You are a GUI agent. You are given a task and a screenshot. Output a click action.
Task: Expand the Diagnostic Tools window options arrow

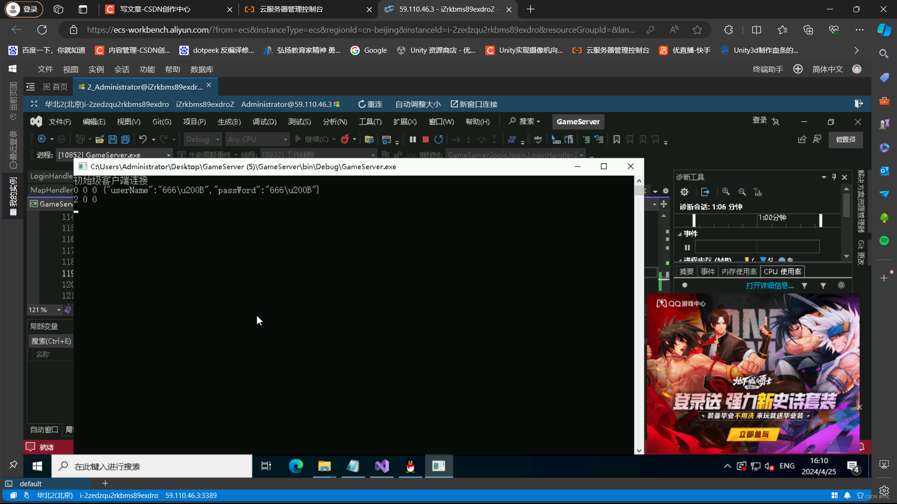[824, 177]
